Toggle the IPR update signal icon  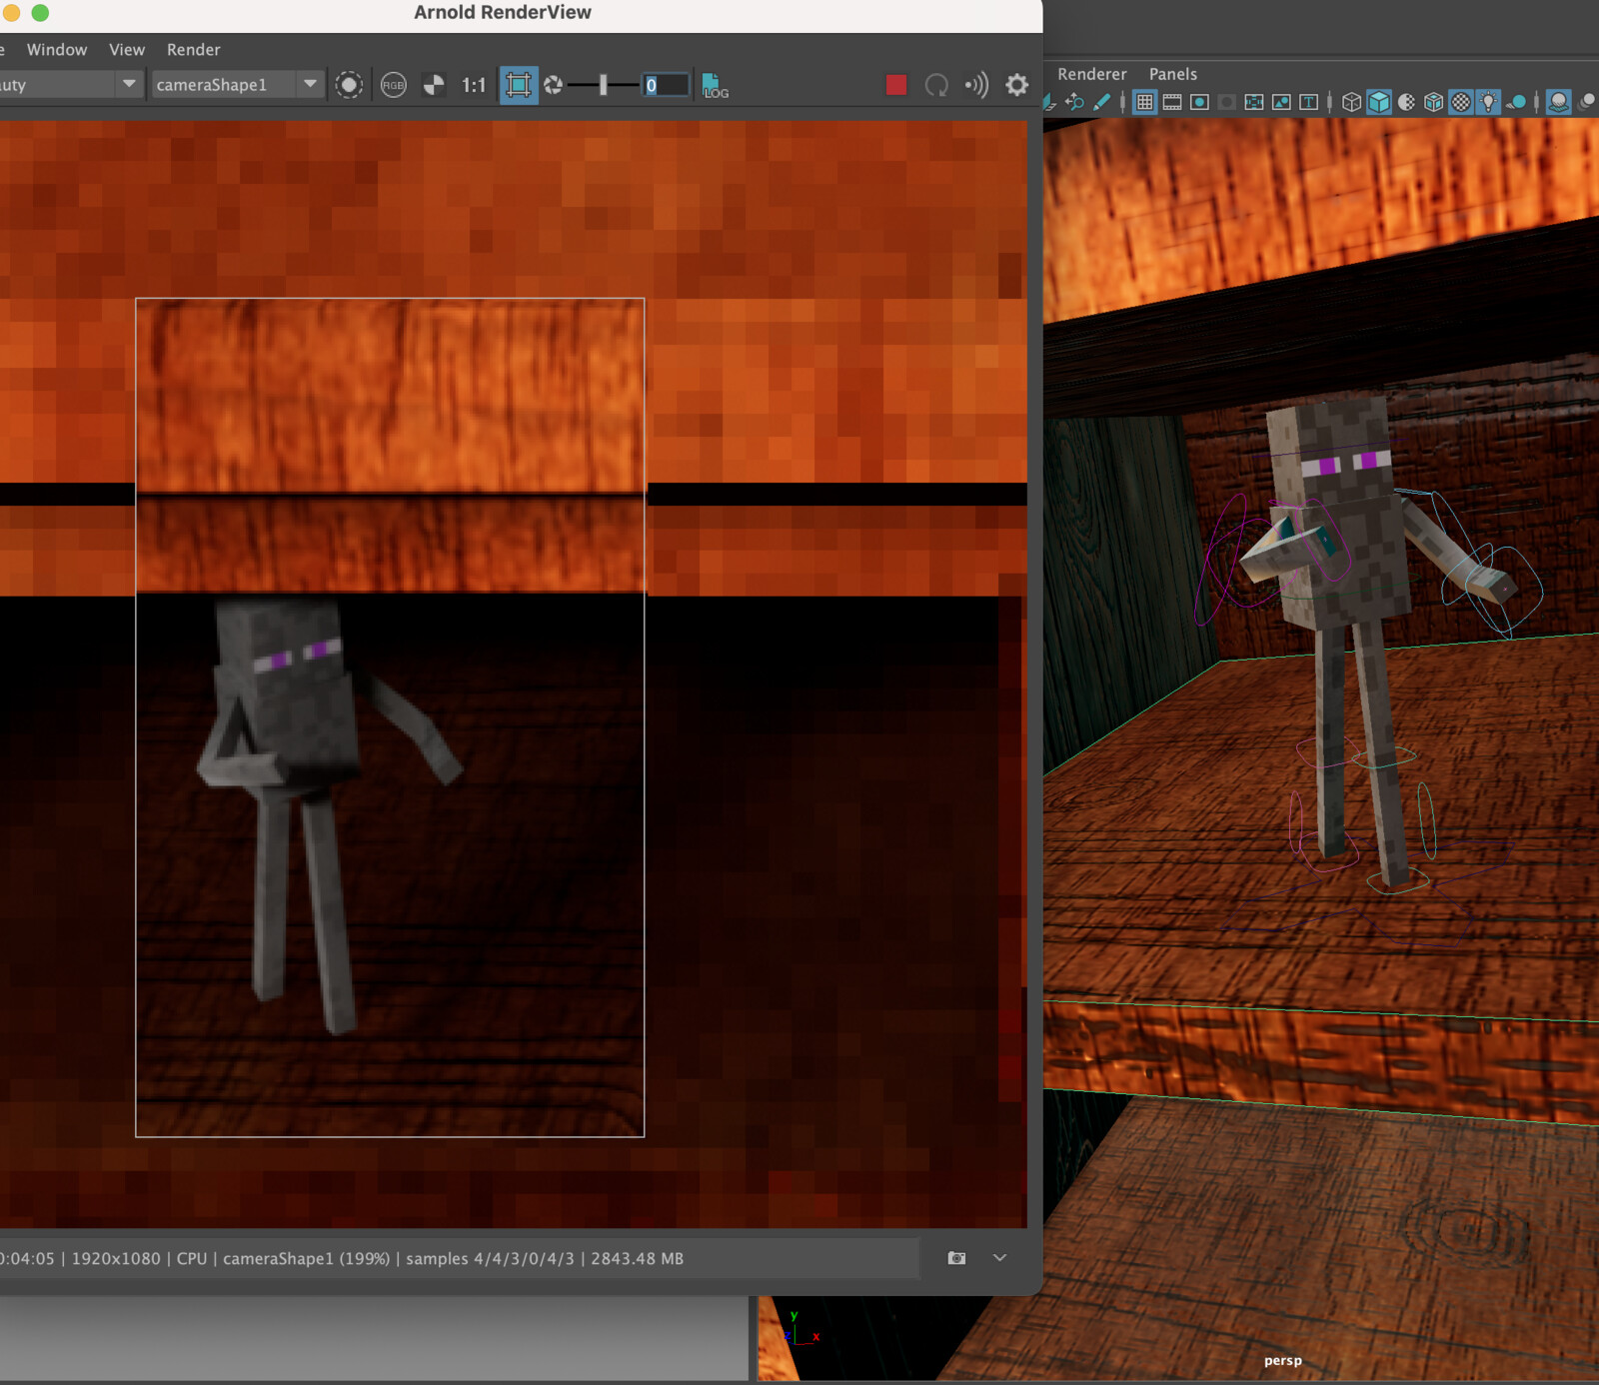[976, 85]
